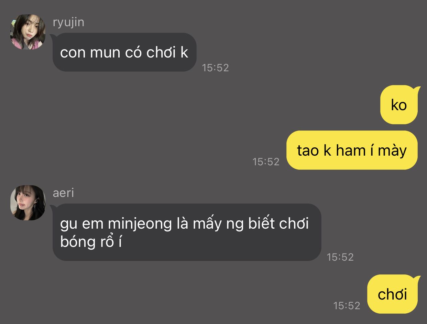Select aeri's message about bóng rổ
Image resolution: width=427 pixels, height=324 pixels.
(187, 232)
